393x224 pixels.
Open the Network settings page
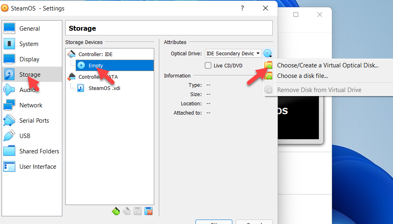click(30, 105)
